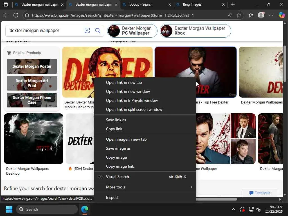Open Dexter Morgan Wallpapers Desktop caption link

28,171
